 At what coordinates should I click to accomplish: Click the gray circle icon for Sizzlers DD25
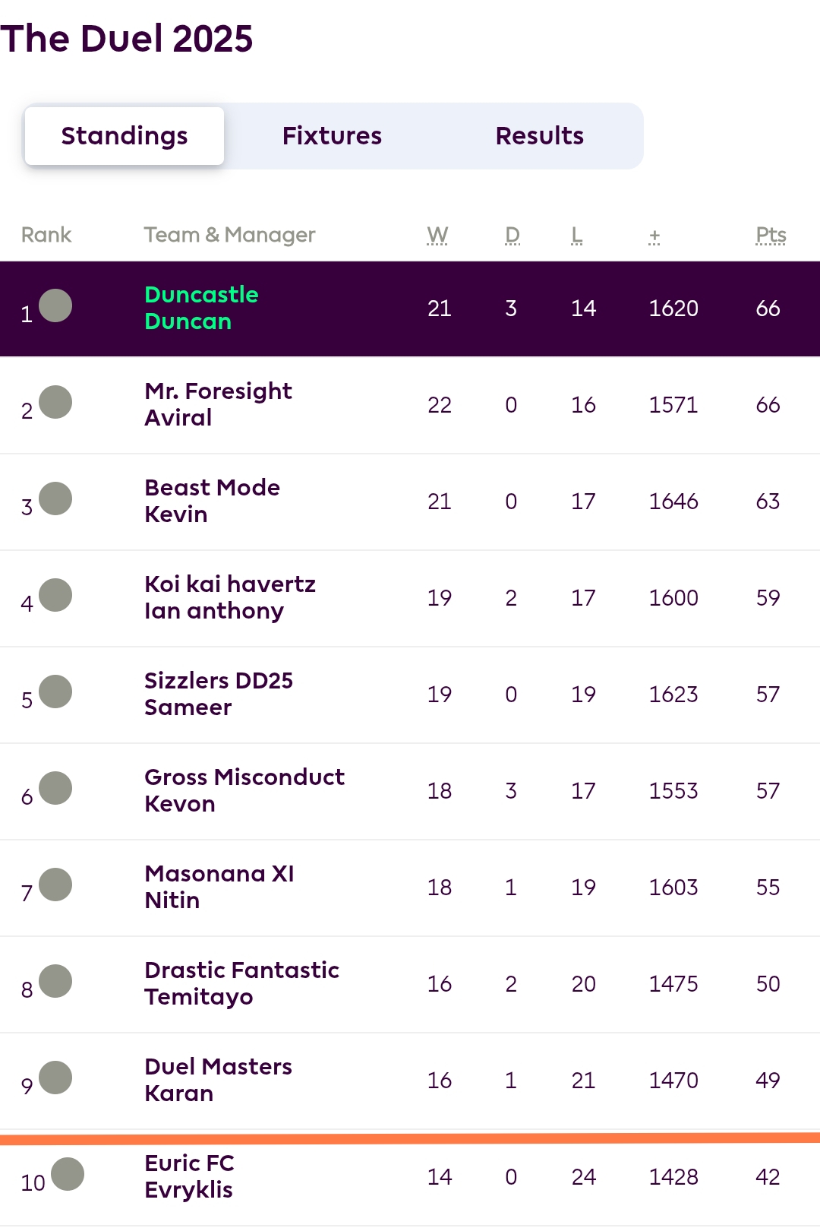click(x=55, y=692)
